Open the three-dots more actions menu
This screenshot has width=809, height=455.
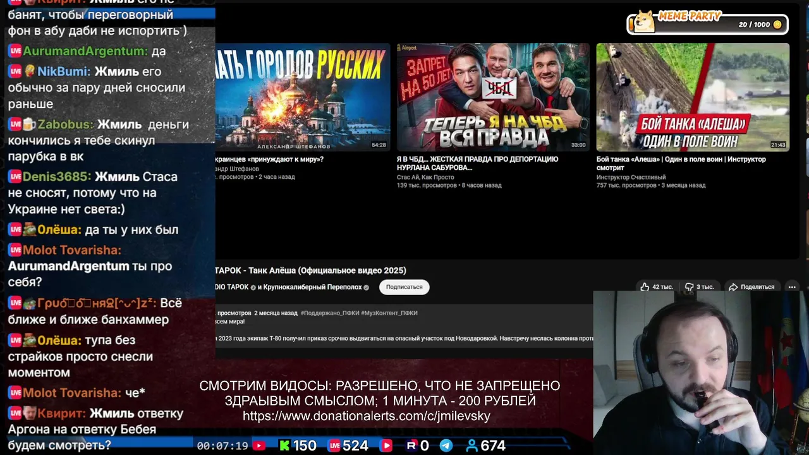click(792, 287)
